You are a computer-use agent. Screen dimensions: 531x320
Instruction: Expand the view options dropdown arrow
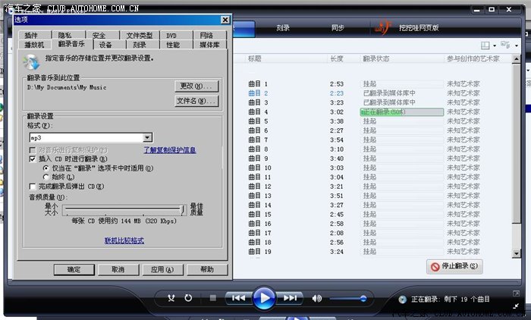(x=495, y=46)
